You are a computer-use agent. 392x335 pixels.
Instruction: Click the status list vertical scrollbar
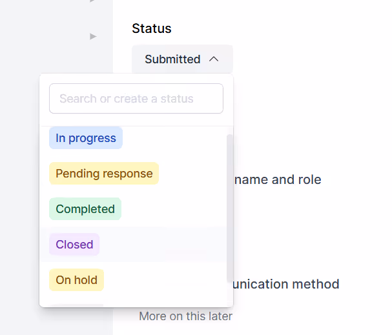tap(229, 207)
